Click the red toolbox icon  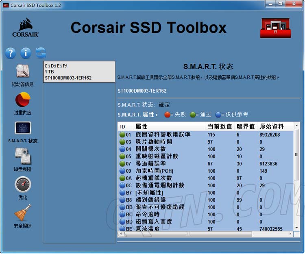point(275,28)
